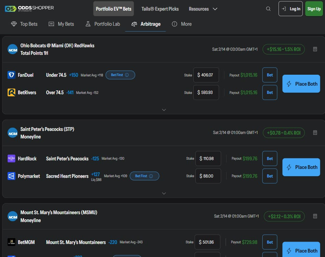The width and height of the screenshot is (325, 257).
Task: Select the BetMGM sportsbook logo
Action: pos(12,242)
